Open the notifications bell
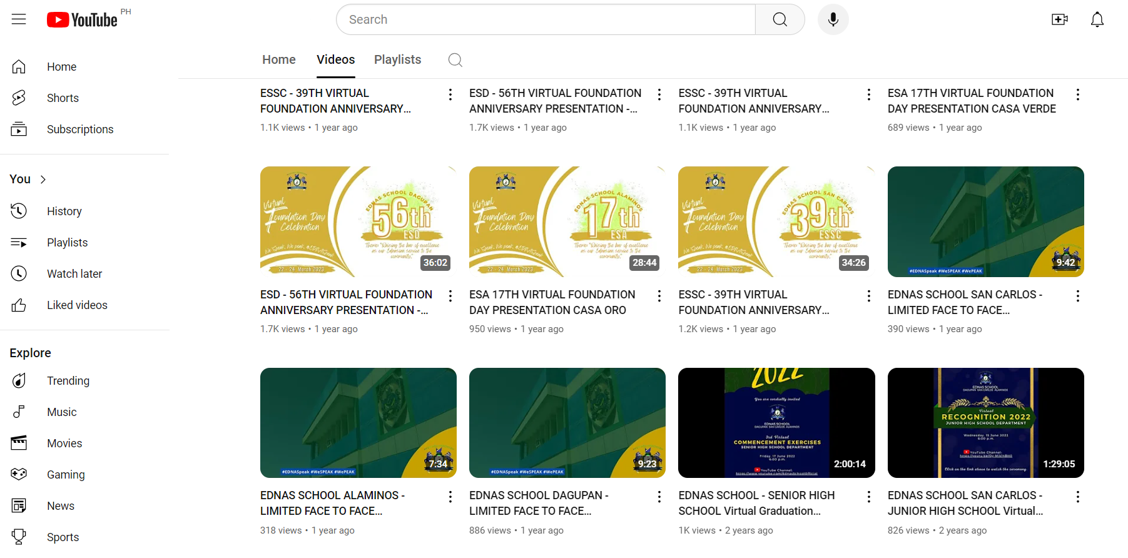Screen dimensions: 1128x558 [1097, 19]
